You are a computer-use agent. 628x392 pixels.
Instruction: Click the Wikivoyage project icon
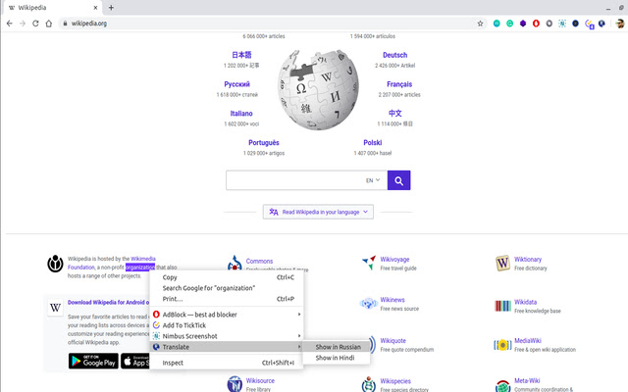click(x=368, y=264)
